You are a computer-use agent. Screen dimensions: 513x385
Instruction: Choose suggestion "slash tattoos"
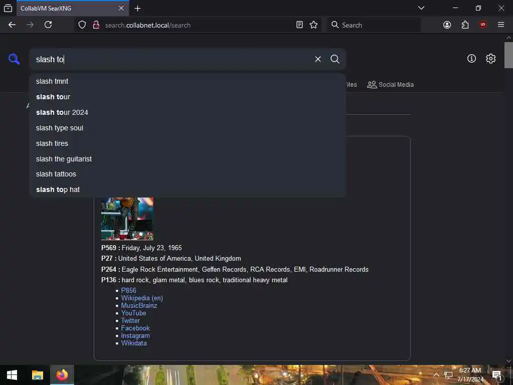(x=187, y=174)
